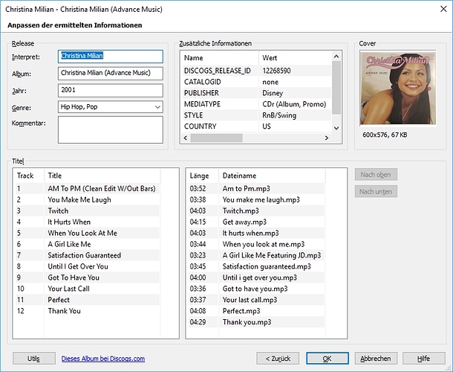Select track title Twitch
453x372 pixels.
[58, 211]
